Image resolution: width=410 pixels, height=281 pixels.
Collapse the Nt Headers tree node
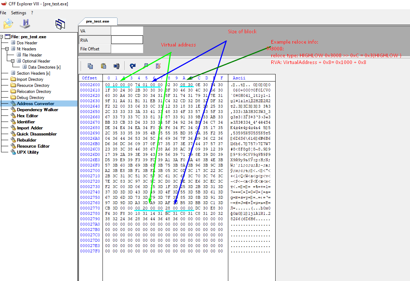tap(7, 49)
